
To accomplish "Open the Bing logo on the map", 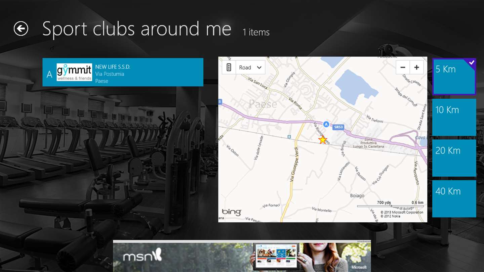I will [x=232, y=212].
